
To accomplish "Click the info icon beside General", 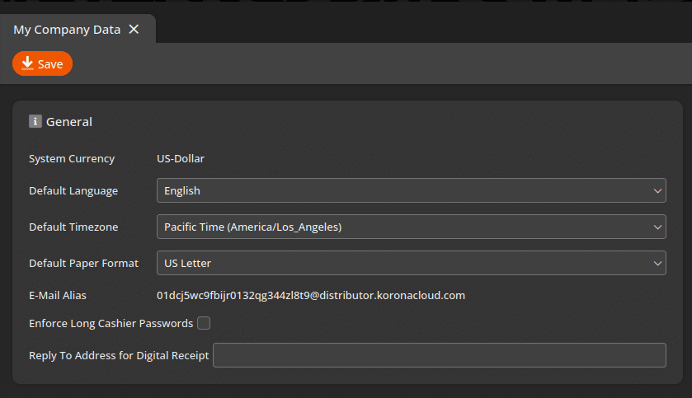I will pos(35,122).
